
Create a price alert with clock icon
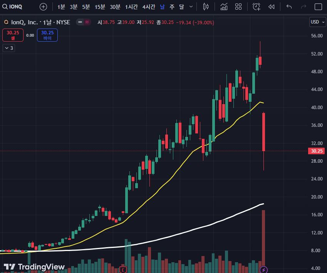click(256, 7)
